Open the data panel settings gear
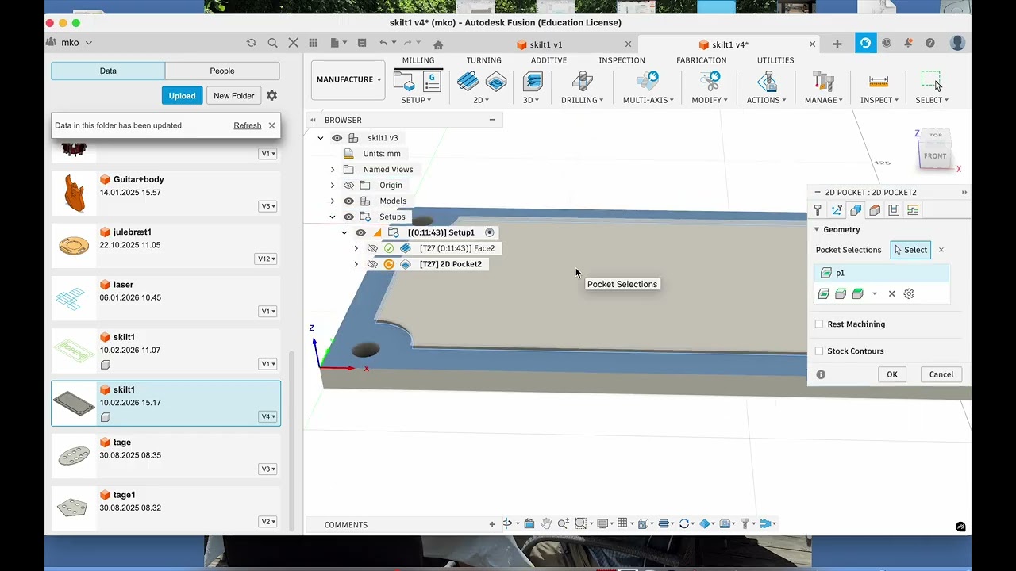Screen dimensions: 1016x571 [x=271, y=95]
